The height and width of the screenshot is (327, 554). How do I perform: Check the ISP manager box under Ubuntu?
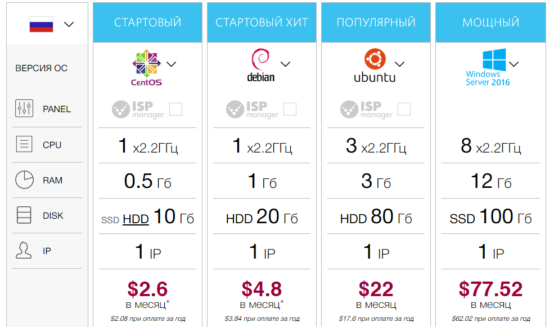click(x=403, y=110)
